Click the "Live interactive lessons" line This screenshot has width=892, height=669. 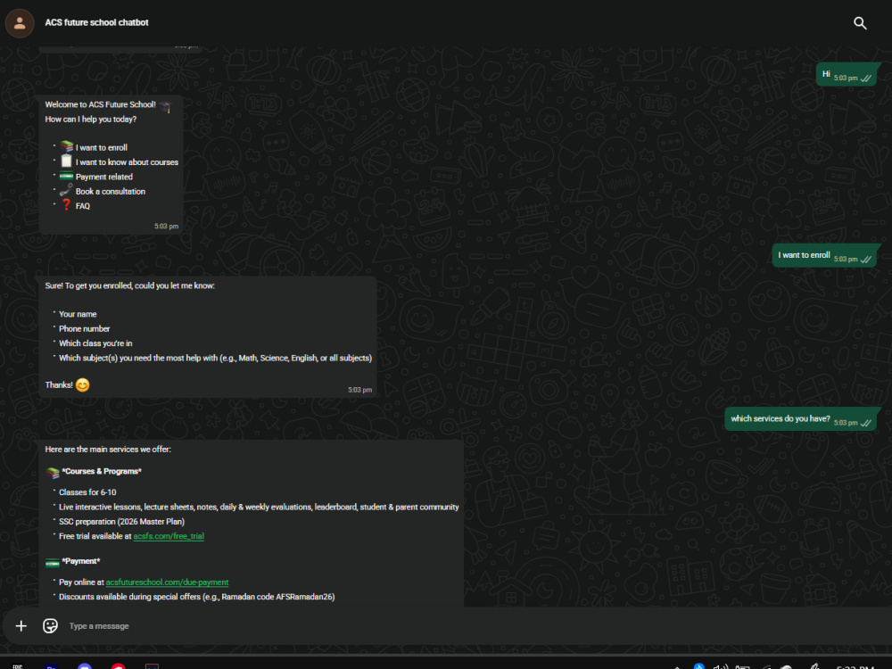(x=259, y=507)
